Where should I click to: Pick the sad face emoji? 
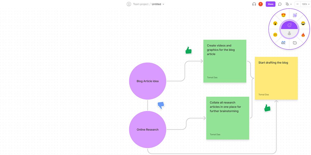point(275,35)
